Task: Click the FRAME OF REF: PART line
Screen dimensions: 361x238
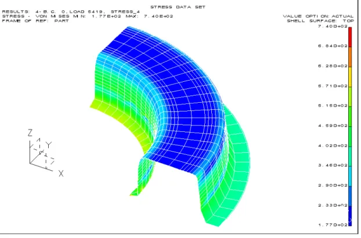Action: coord(35,21)
